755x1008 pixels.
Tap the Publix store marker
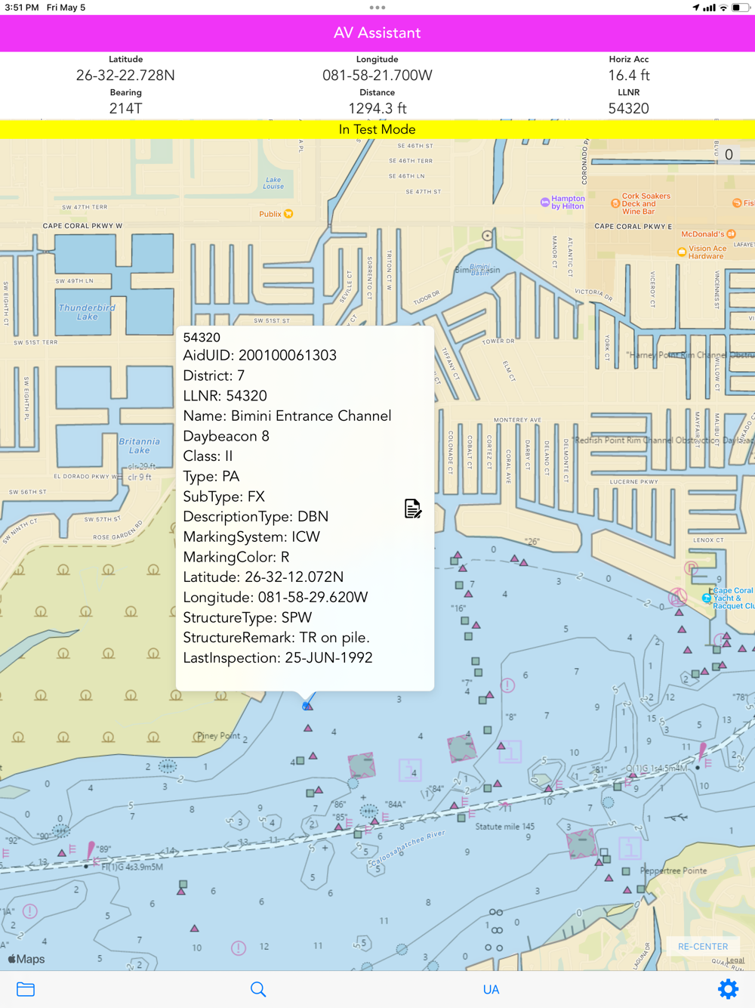pyautogui.click(x=288, y=214)
